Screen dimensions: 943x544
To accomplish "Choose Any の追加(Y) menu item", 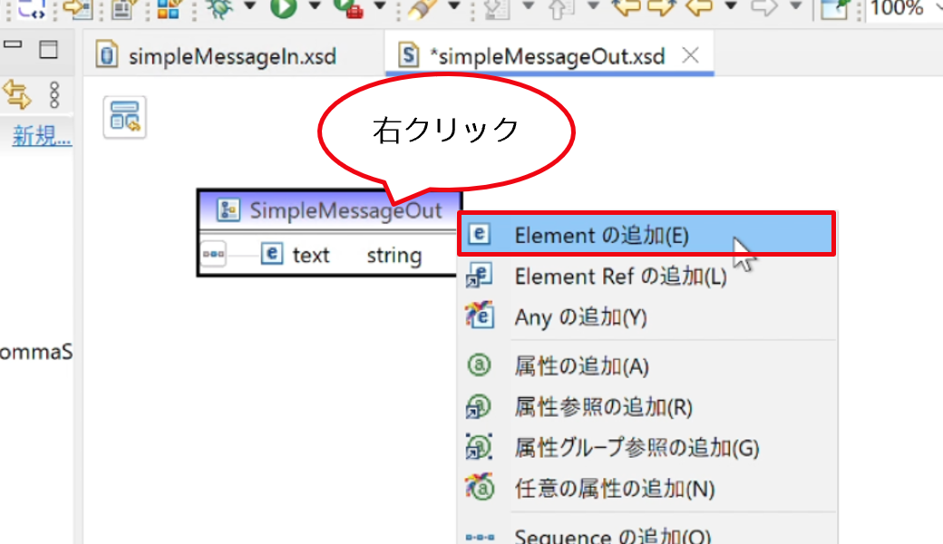I will point(646,316).
